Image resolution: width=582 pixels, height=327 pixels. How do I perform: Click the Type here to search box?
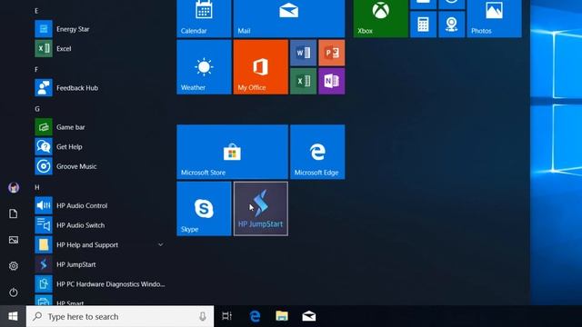coord(120,316)
